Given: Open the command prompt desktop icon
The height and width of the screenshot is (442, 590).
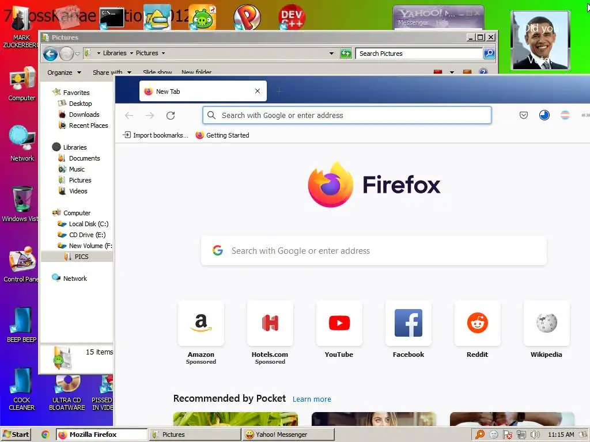Looking at the screenshot, I should [112, 18].
